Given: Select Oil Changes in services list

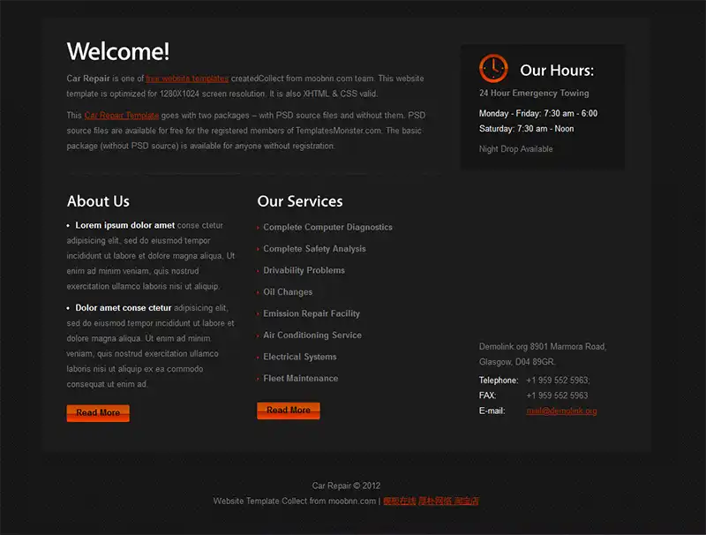Looking at the screenshot, I should [288, 292].
